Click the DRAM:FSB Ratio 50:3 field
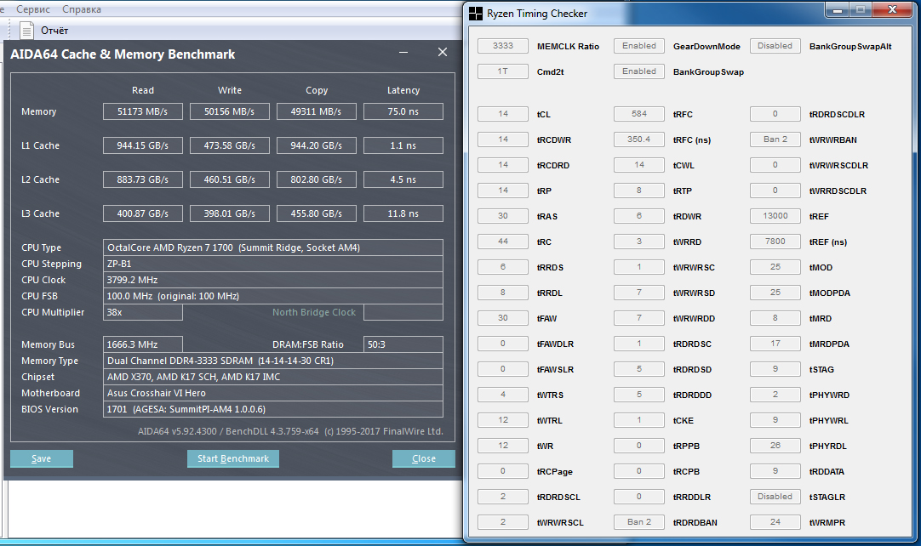This screenshot has height=546, width=921. click(x=403, y=344)
